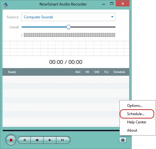The width and height of the screenshot is (156, 149).
Task: Maximize the NowSmart Audio Recorder window
Action: click(x=112, y=4)
